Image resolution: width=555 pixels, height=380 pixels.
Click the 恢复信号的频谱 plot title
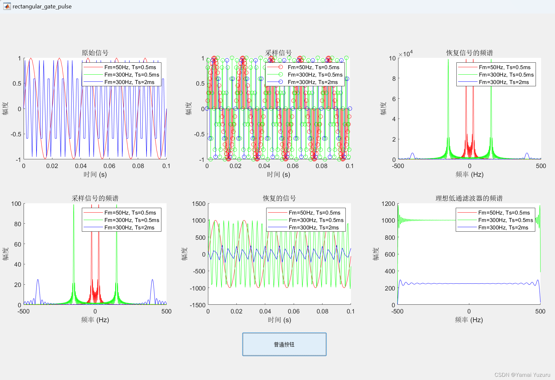(x=469, y=53)
